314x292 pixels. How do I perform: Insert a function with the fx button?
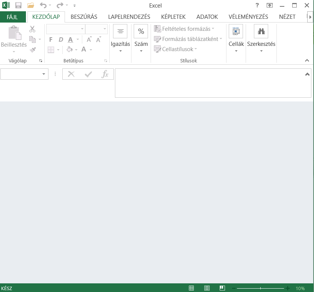click(105, 74)
